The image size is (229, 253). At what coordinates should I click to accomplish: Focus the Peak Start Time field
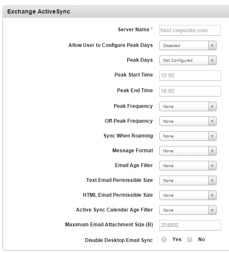pos(190,75)
